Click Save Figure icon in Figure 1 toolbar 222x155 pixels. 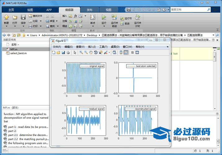63,53
